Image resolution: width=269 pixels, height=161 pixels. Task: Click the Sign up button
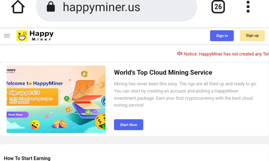(252, 36)
